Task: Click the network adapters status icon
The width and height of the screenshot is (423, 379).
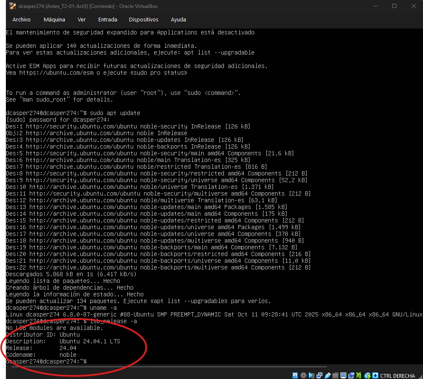Action: click(319, 375)
